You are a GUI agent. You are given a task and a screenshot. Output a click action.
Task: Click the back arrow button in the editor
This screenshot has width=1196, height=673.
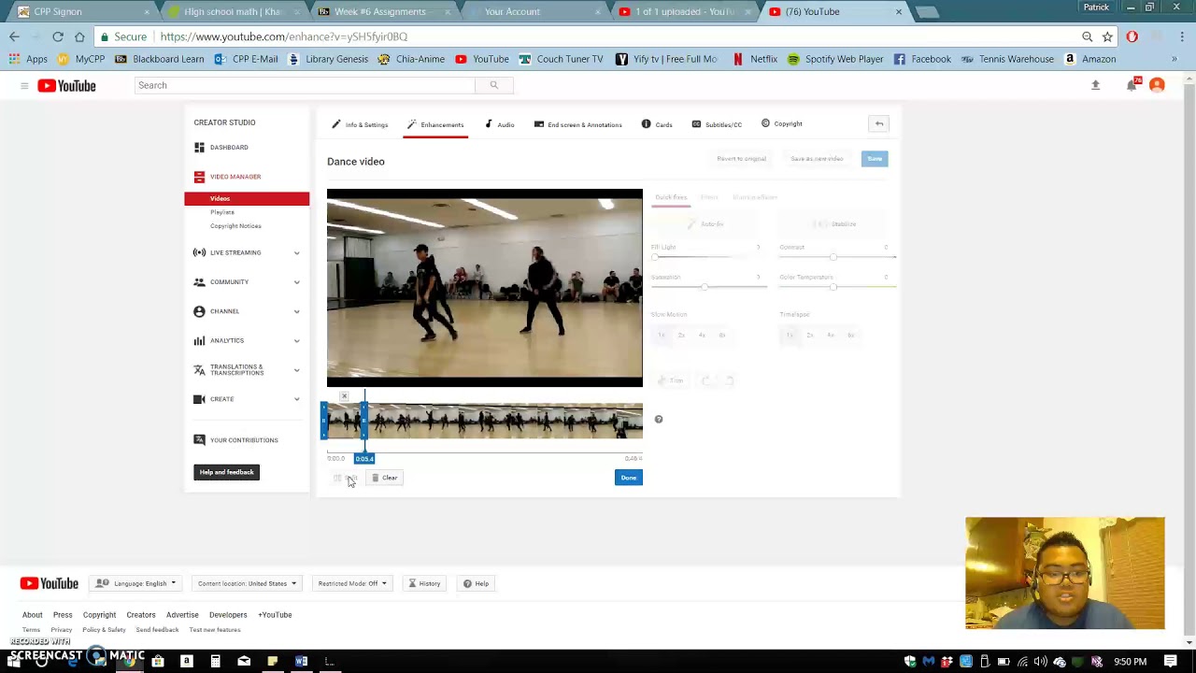(x=879, y=123)
